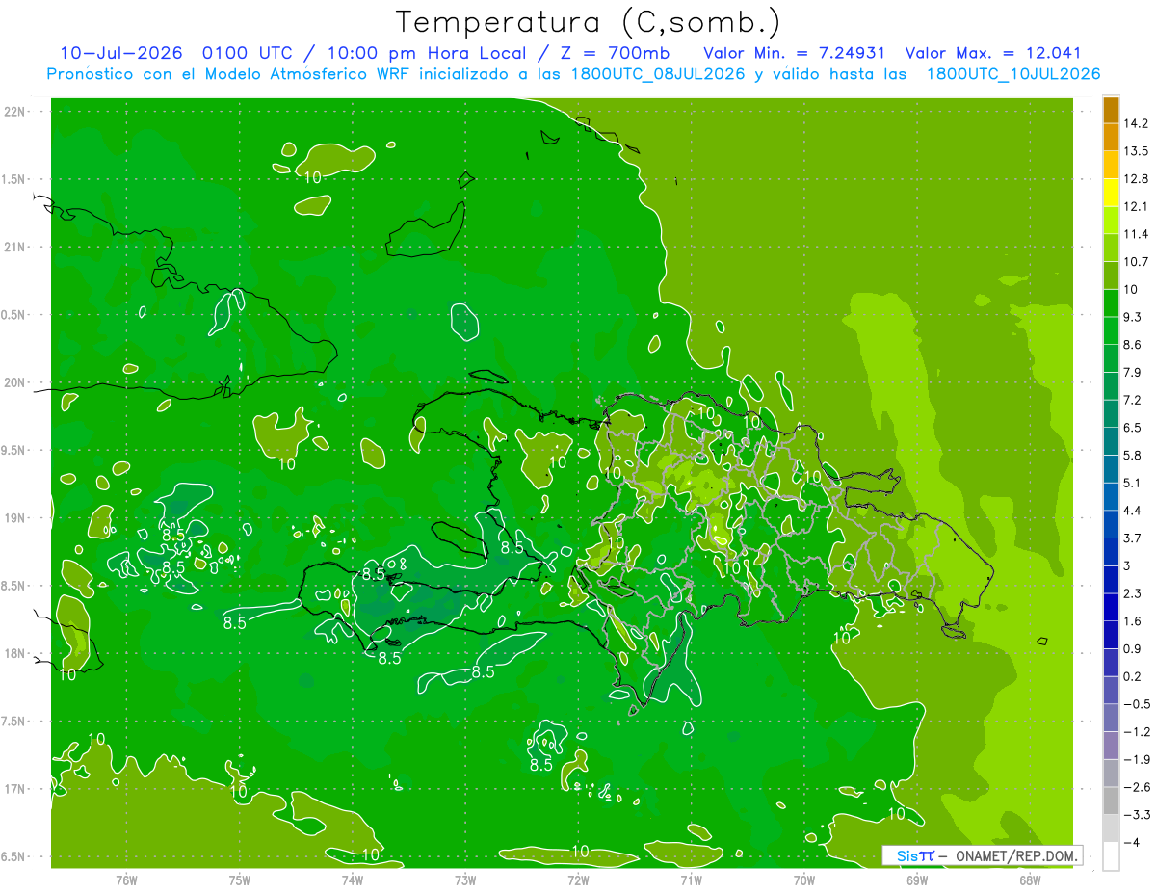
Task: Click the 11.4 value on the color scale
Action: [x=1135, y=234]
